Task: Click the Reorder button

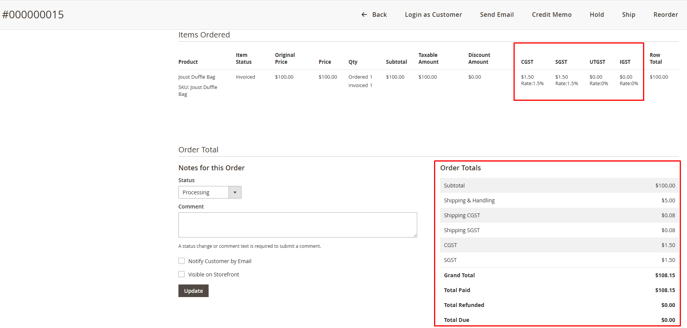Action: pos(666,15)
